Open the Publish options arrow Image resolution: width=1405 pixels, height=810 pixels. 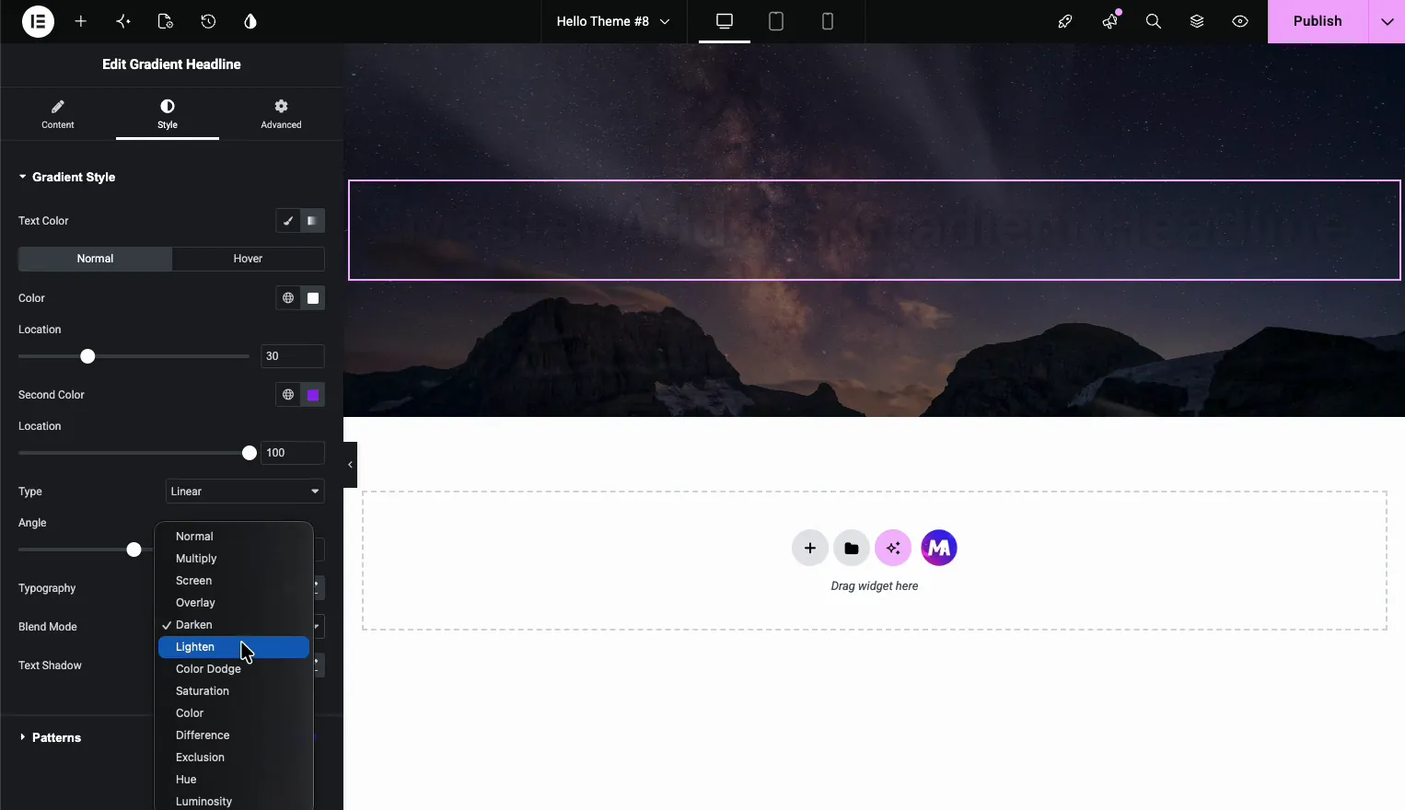[1387, 21]
